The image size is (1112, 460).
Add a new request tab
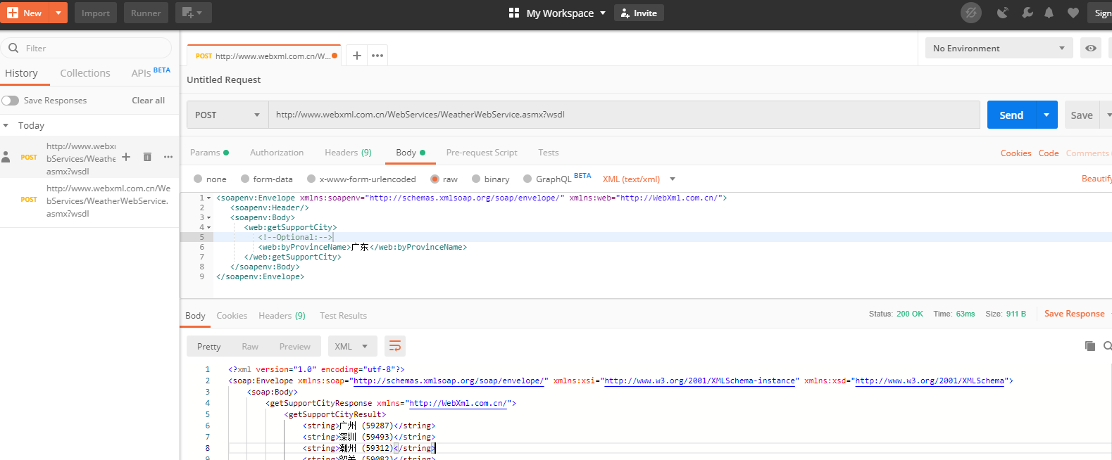pyautogui.click(x=357, y=56)
